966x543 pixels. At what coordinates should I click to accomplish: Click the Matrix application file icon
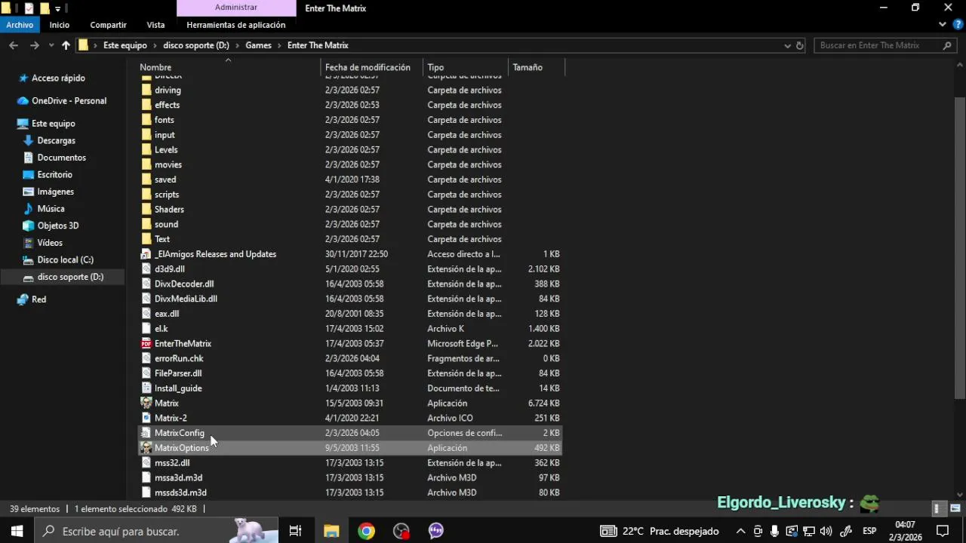pyautogui.click(x=146, y=403)
